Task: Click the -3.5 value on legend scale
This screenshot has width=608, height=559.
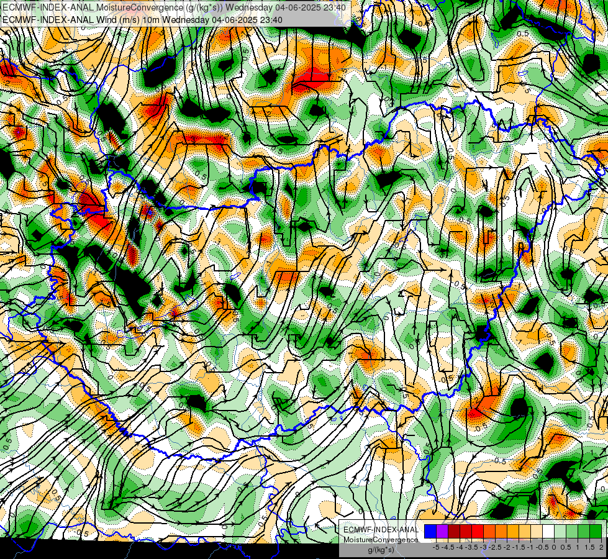Action: pyautogui.click(x=471, y=547)
